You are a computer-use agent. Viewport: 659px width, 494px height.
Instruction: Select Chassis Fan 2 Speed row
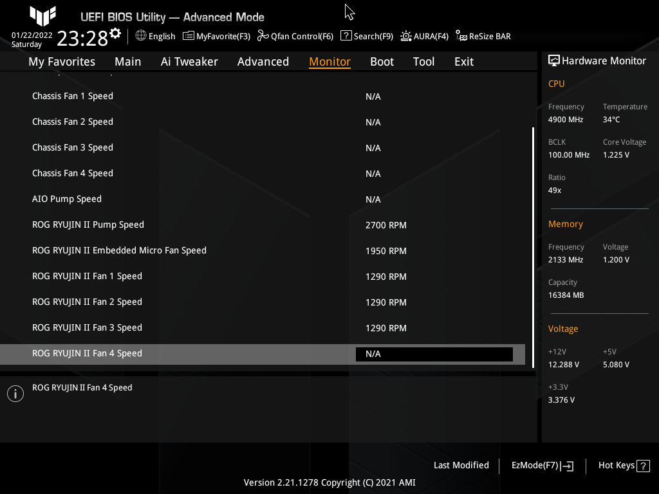tap(263, 122)
